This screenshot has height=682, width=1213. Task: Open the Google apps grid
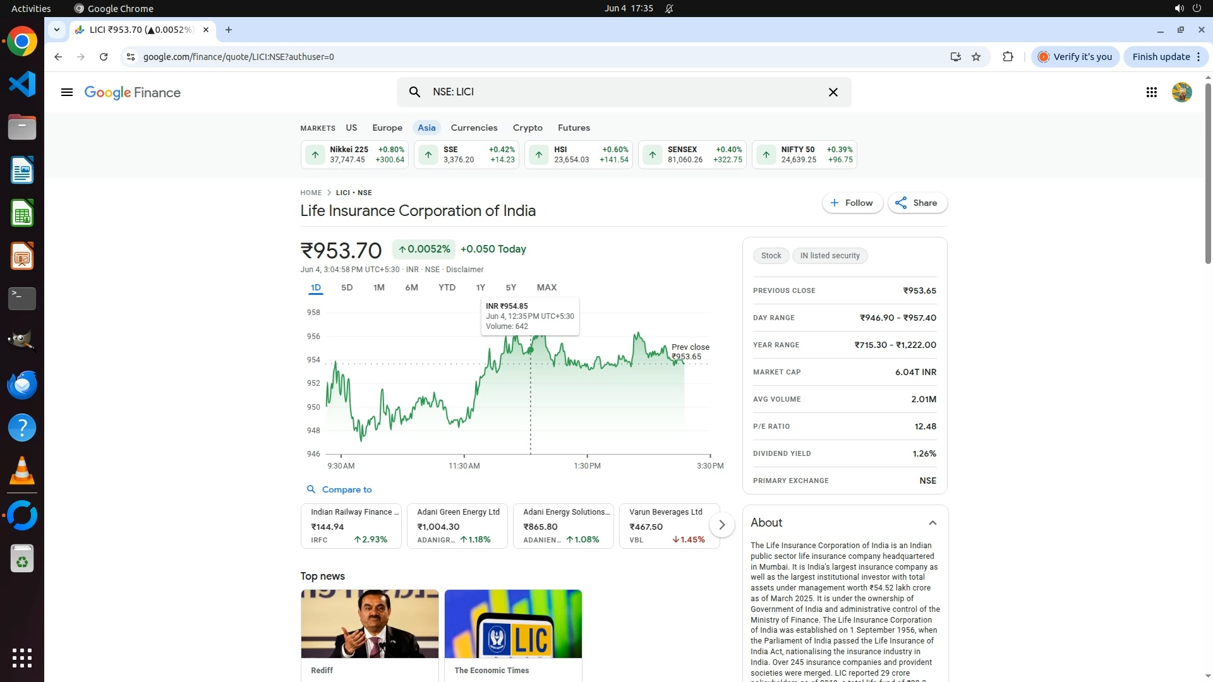tap(1151, 92)
